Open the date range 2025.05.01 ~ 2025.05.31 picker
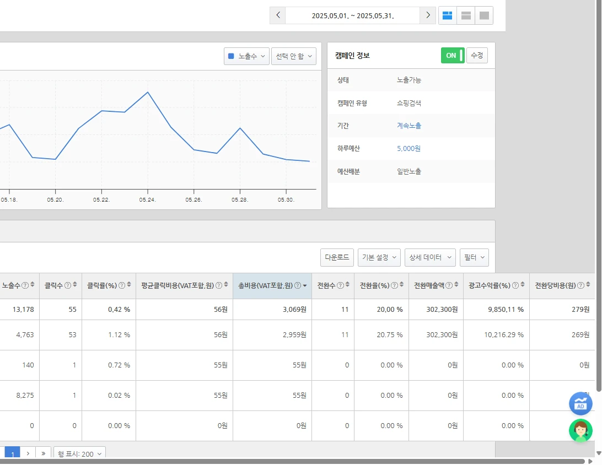 point(352,15)
